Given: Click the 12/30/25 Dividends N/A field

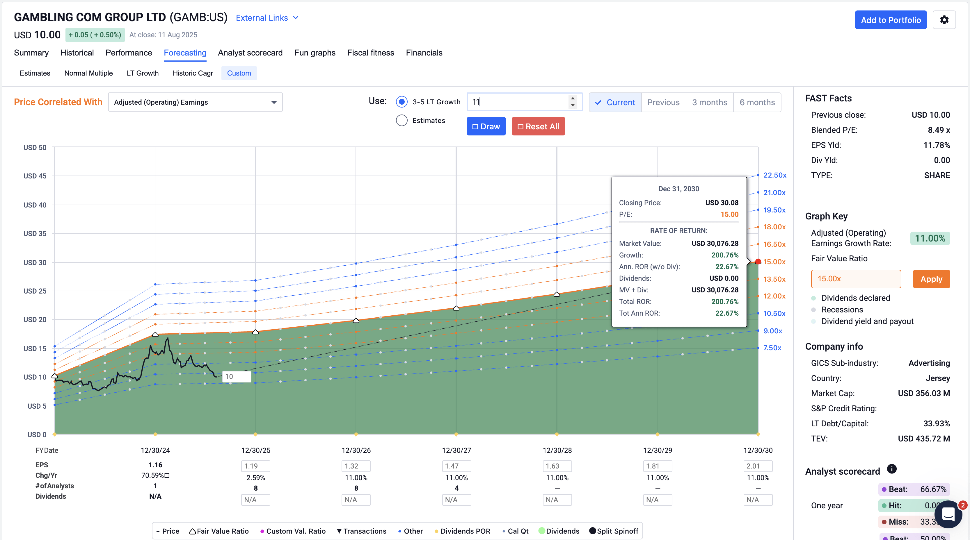Looking at the screenshot, I should point(256,500).
